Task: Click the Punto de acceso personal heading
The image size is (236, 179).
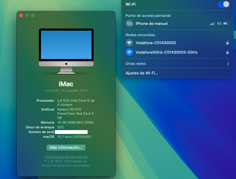Action: 148,16
